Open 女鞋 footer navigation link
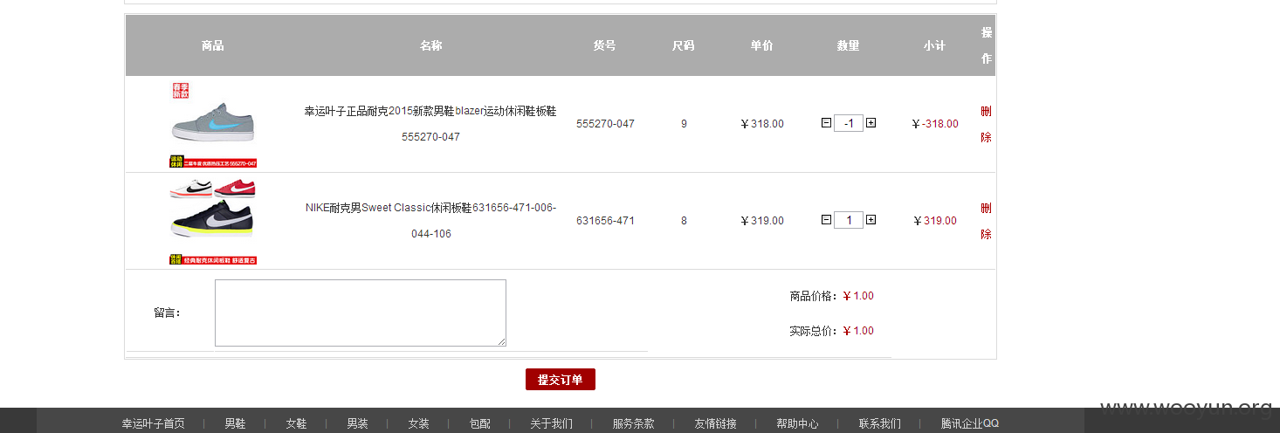This screenshot has width=1280, height=433. 296,423
